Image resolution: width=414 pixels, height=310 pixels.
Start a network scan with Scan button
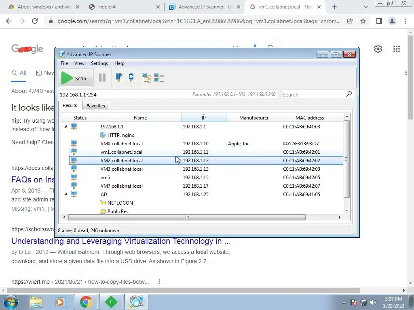76,78
